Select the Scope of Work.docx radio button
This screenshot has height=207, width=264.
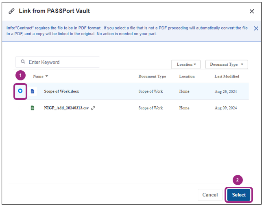coord(20,91)
